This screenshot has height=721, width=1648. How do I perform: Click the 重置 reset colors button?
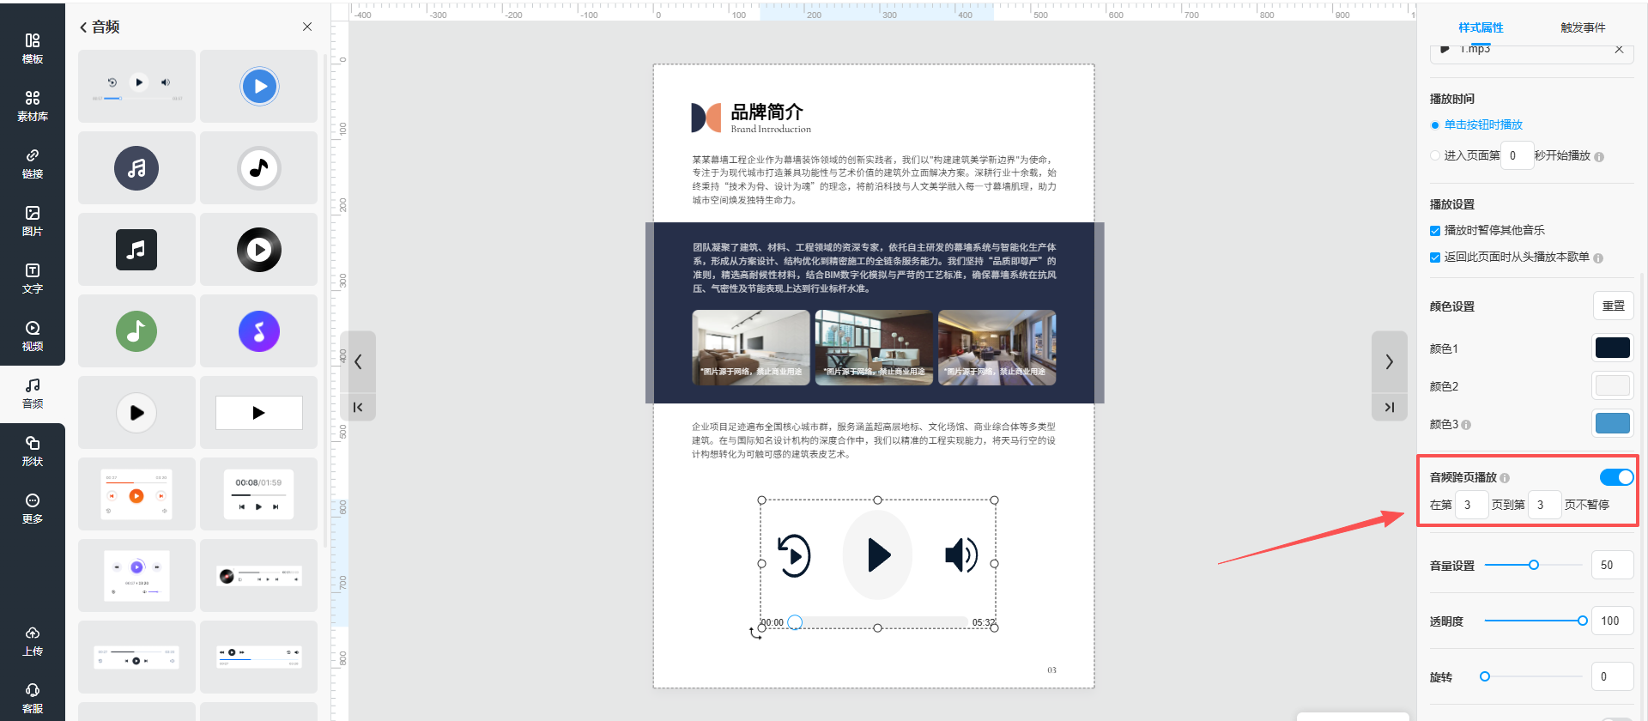click(x=1613, y=306)
